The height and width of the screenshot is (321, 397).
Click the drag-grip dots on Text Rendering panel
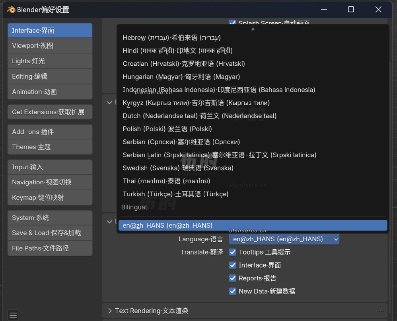click(x=380, y=310)
